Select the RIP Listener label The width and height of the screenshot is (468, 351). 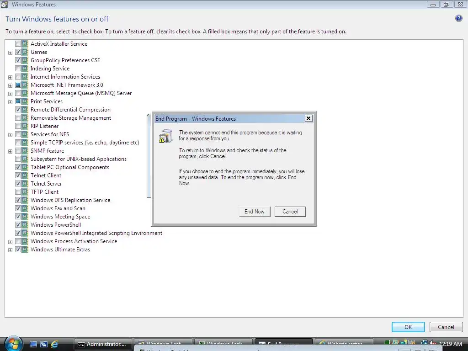point(44,126)
